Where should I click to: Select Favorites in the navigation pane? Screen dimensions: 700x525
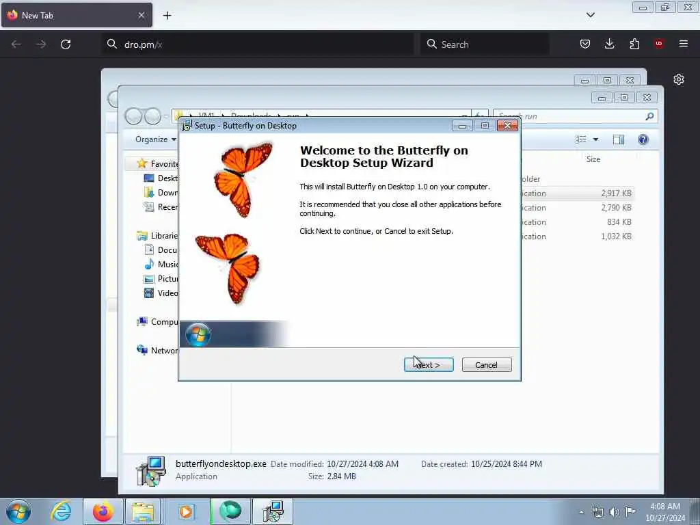[158, 164]
